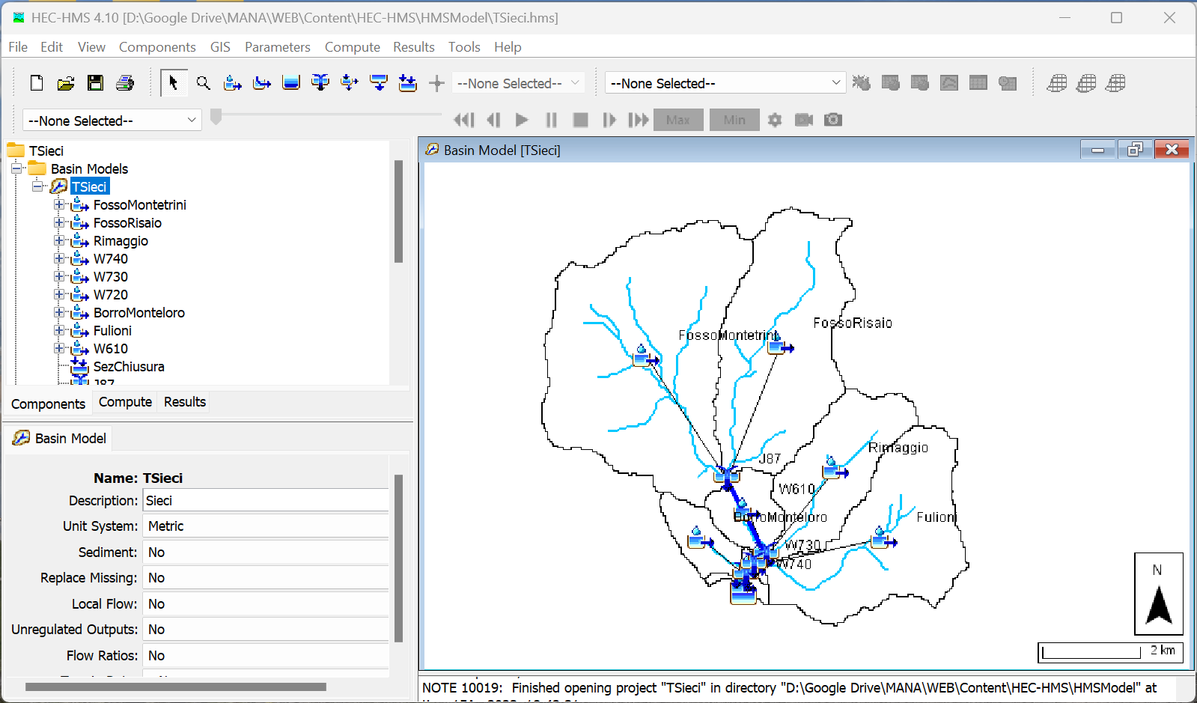Viewport: 1197px width, 703px height.
Task: Select the Sink Creation tool
Action: [408, 83]
